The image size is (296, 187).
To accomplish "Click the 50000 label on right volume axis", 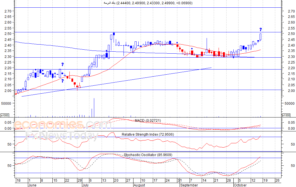I will tap(290, 104).
